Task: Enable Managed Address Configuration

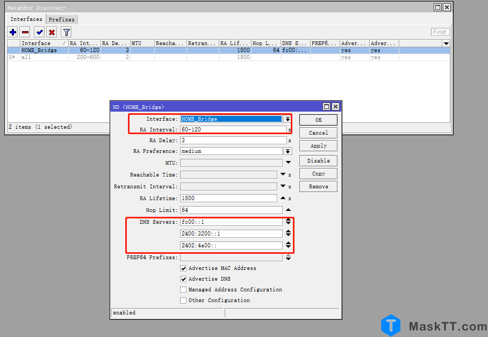Action: (x=183, y=290)
